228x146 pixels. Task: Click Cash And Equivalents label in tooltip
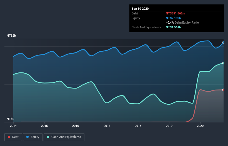(146, 27)
